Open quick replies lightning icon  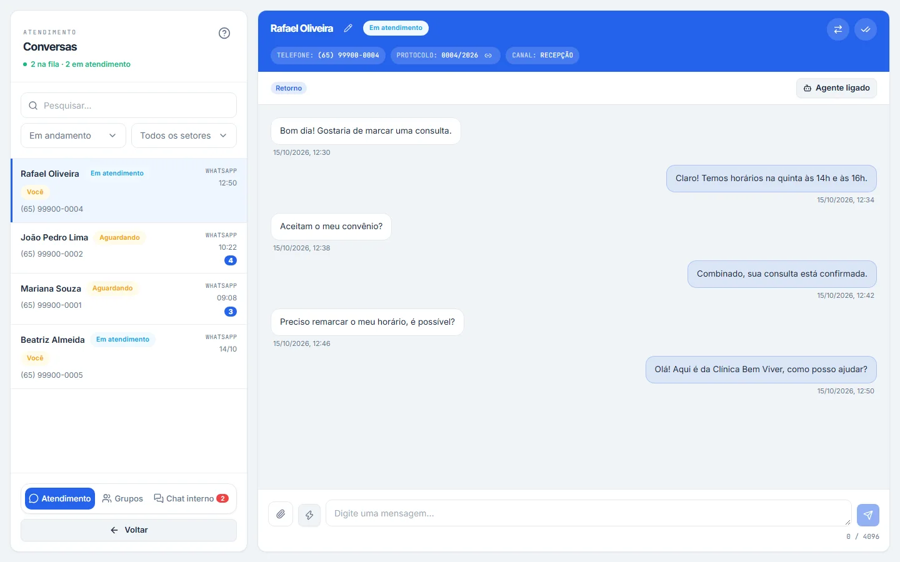click(x=309, y=515)
